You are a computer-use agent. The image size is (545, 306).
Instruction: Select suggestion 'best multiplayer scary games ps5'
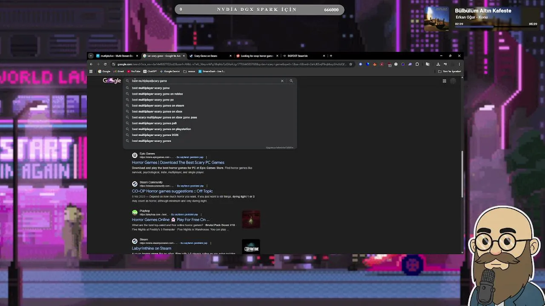pyautogui.click(x=154, y=123)
